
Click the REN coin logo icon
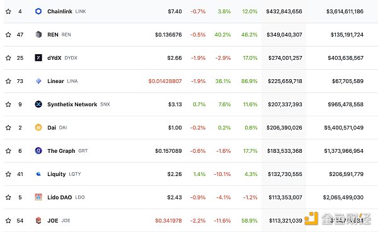click(x=38, y=35)
